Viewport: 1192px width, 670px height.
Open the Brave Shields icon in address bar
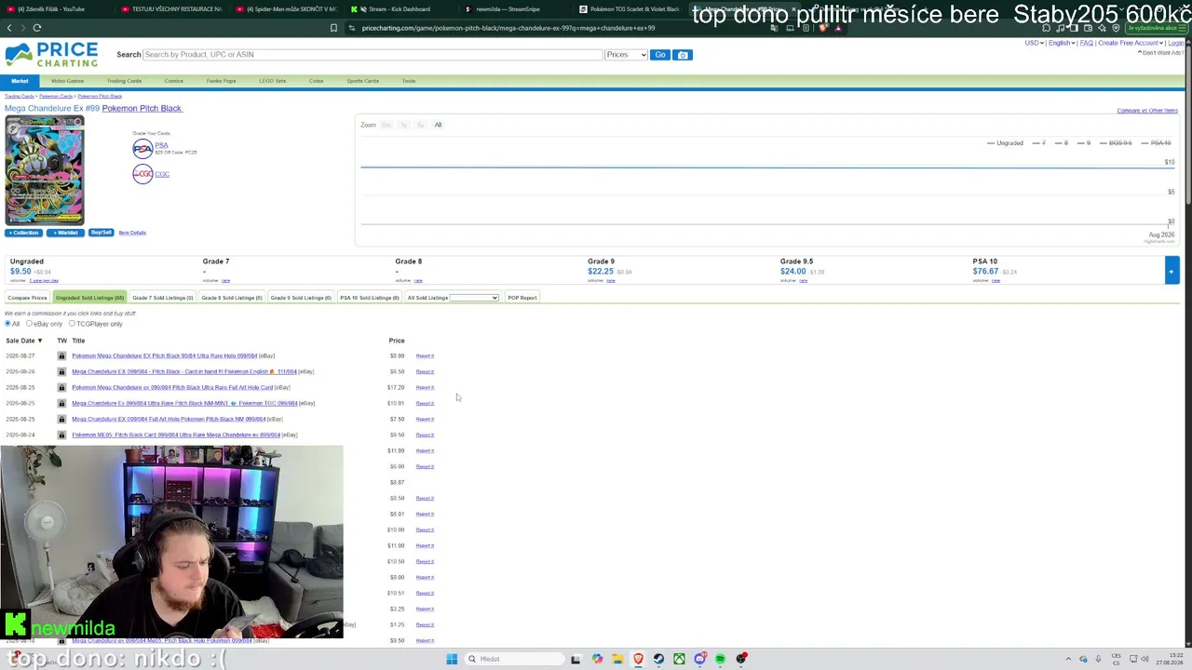824,28
